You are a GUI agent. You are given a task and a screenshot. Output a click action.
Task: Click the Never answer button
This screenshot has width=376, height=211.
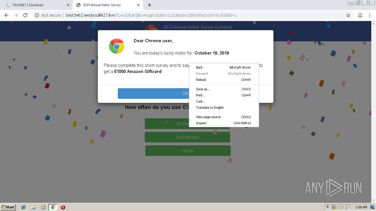click(188, 151)
